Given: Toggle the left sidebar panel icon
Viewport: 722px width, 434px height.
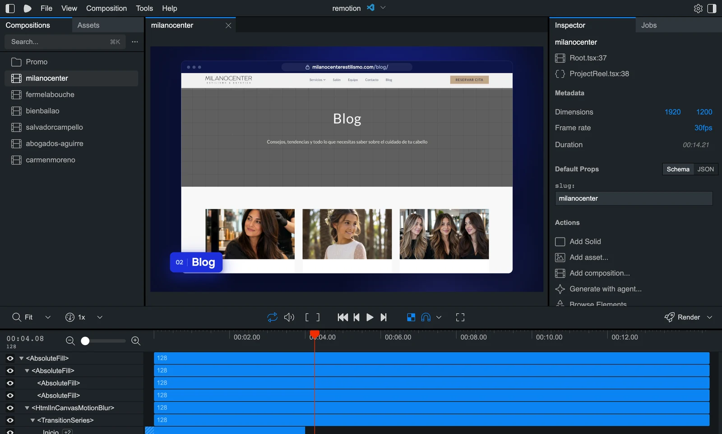Looking at the screenshot, I should (10, 8).
